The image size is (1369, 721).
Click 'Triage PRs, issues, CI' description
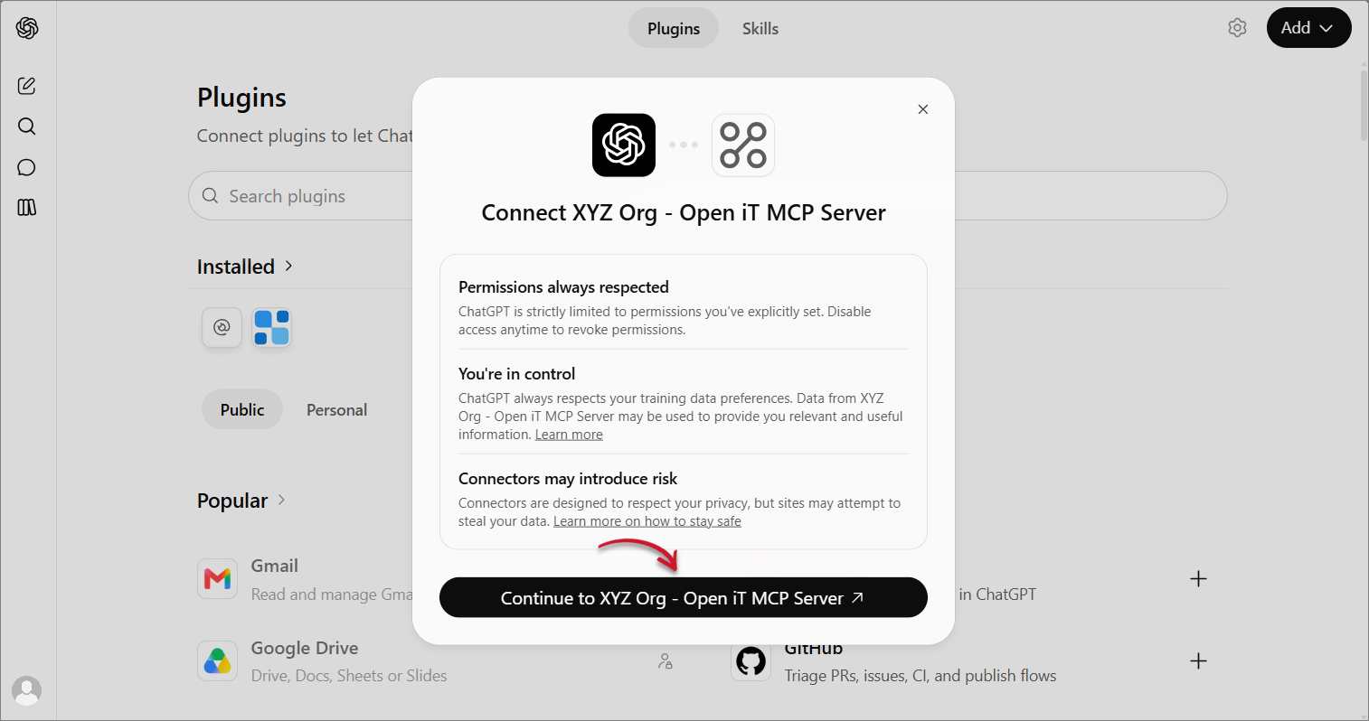(921, 676)
